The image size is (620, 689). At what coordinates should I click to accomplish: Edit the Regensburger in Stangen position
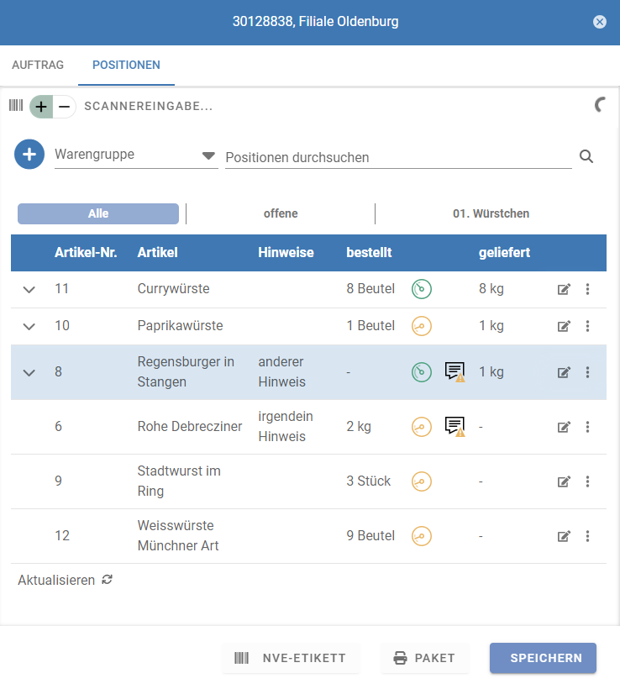[x=564, y=372]
